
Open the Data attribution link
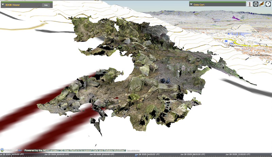click(133, 151)
